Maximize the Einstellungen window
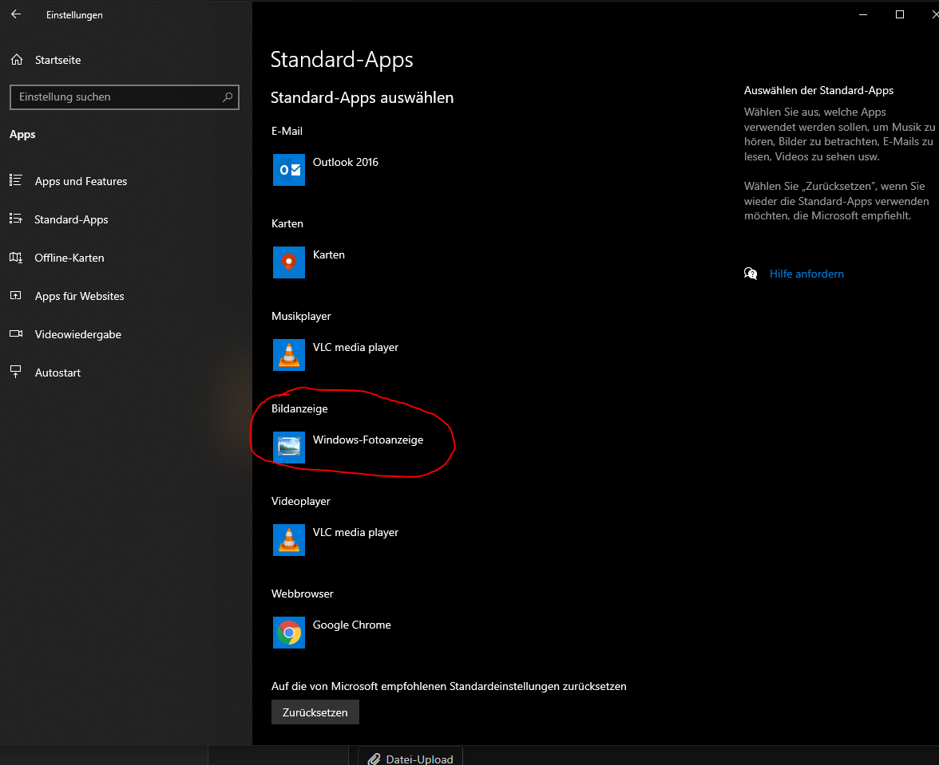Viewport: 939px width, 765px height. [899, 14]
